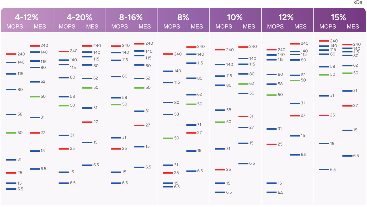Image resolution: width=367 pixels, height=207 pixels.
Task: Click blue 15 kDa band in 15% MES lane
Action: [x=347, y=130]
